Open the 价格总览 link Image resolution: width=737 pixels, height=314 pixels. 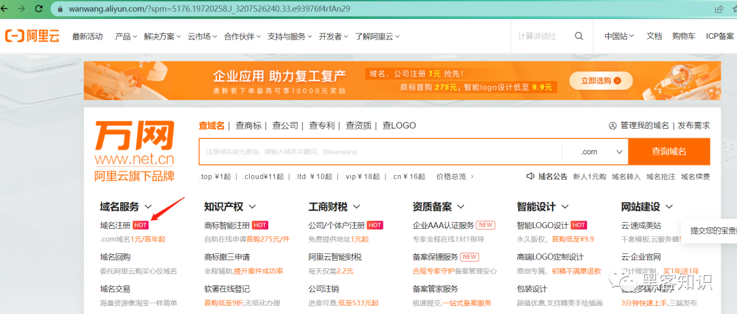(451, 176)
